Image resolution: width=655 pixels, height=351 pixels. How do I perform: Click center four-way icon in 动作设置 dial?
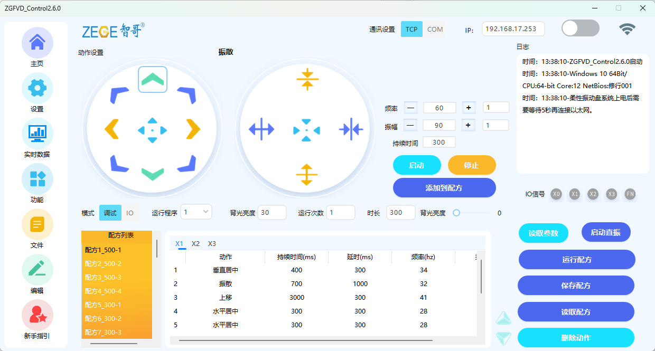point(153,130)
